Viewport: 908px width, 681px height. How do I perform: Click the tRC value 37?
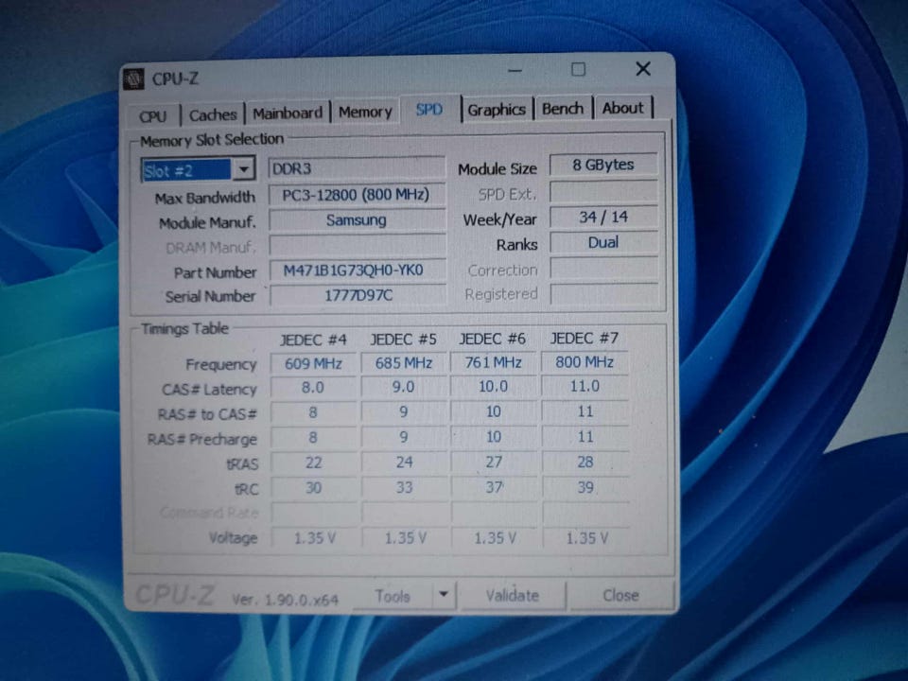[x=494, y=488]
